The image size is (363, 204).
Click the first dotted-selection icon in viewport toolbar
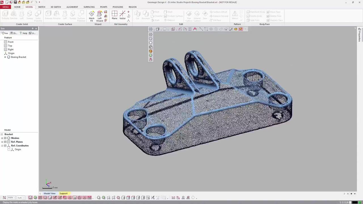pyautogui.click(x=151, y=29)
